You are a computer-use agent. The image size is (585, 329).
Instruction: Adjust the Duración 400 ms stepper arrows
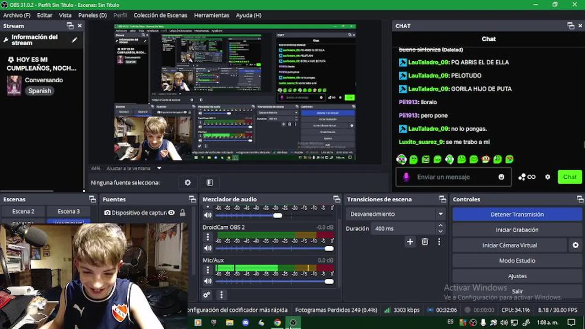(440, 228)
